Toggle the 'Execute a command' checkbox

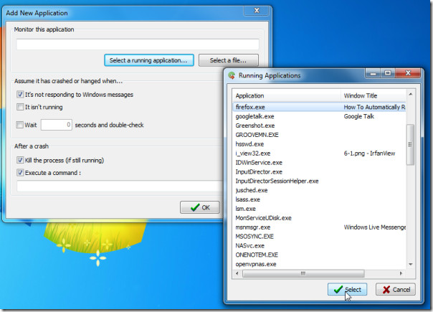pos(20,173)
